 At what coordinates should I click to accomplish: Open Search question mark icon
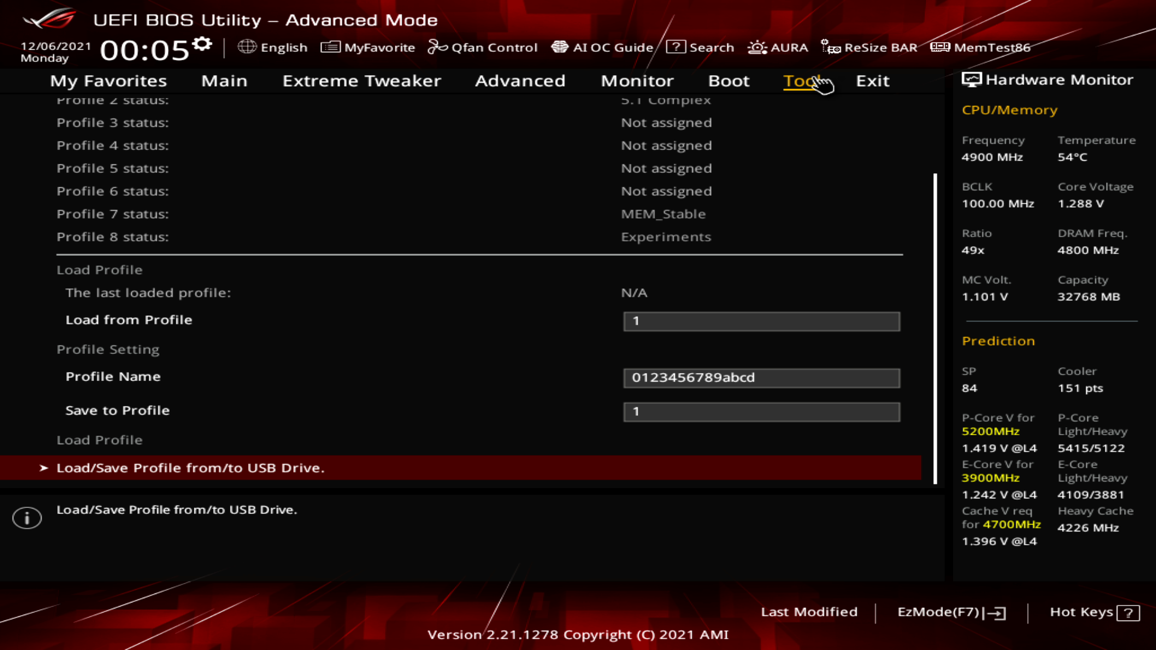(x=676, y=47)
